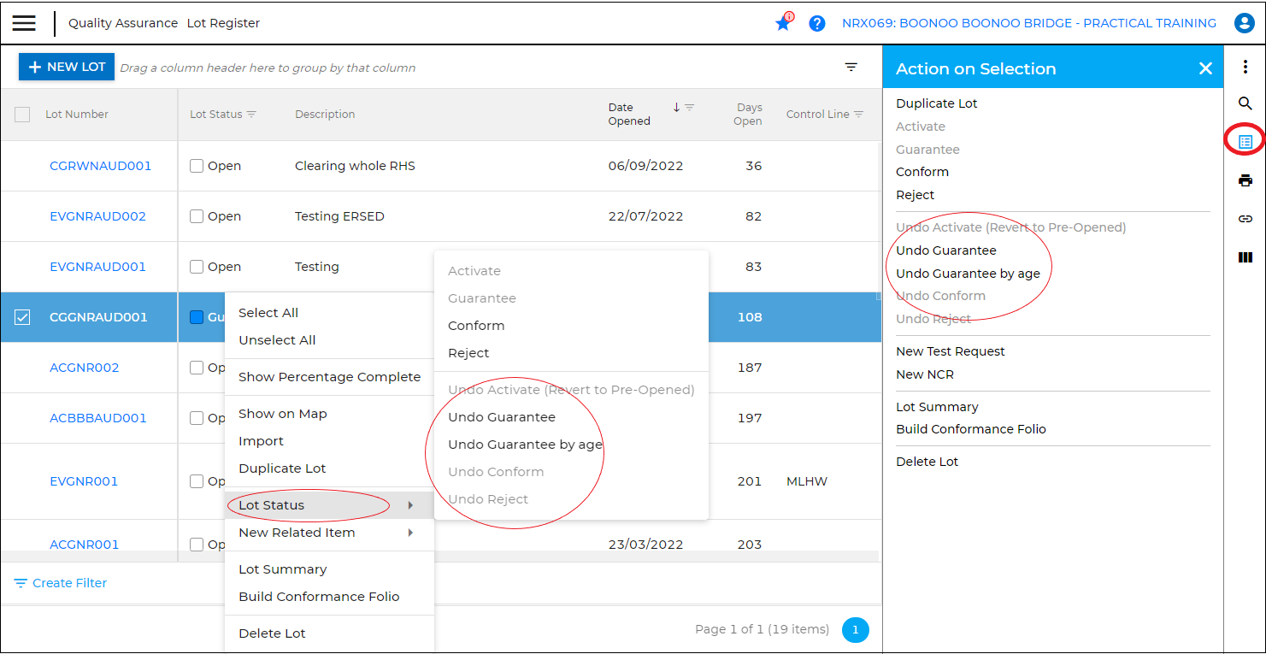Click the link icon in sidebar
This screenshot has width=1266, height=654.
coord(1245,219)
